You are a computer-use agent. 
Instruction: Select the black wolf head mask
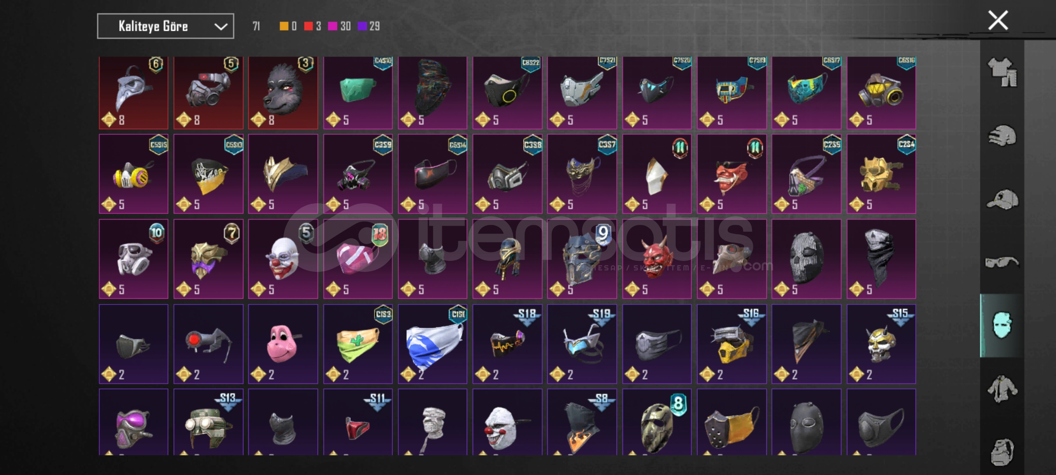pos(283,93)
